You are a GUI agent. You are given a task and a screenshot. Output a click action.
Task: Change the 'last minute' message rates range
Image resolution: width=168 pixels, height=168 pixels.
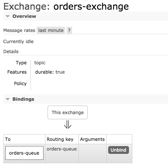[51, 30]
